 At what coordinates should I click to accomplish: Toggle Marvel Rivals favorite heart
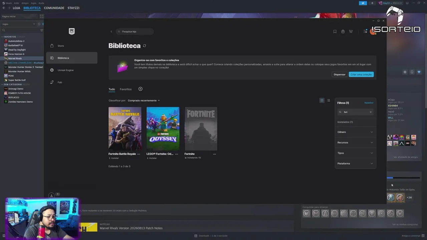[419, 72]
